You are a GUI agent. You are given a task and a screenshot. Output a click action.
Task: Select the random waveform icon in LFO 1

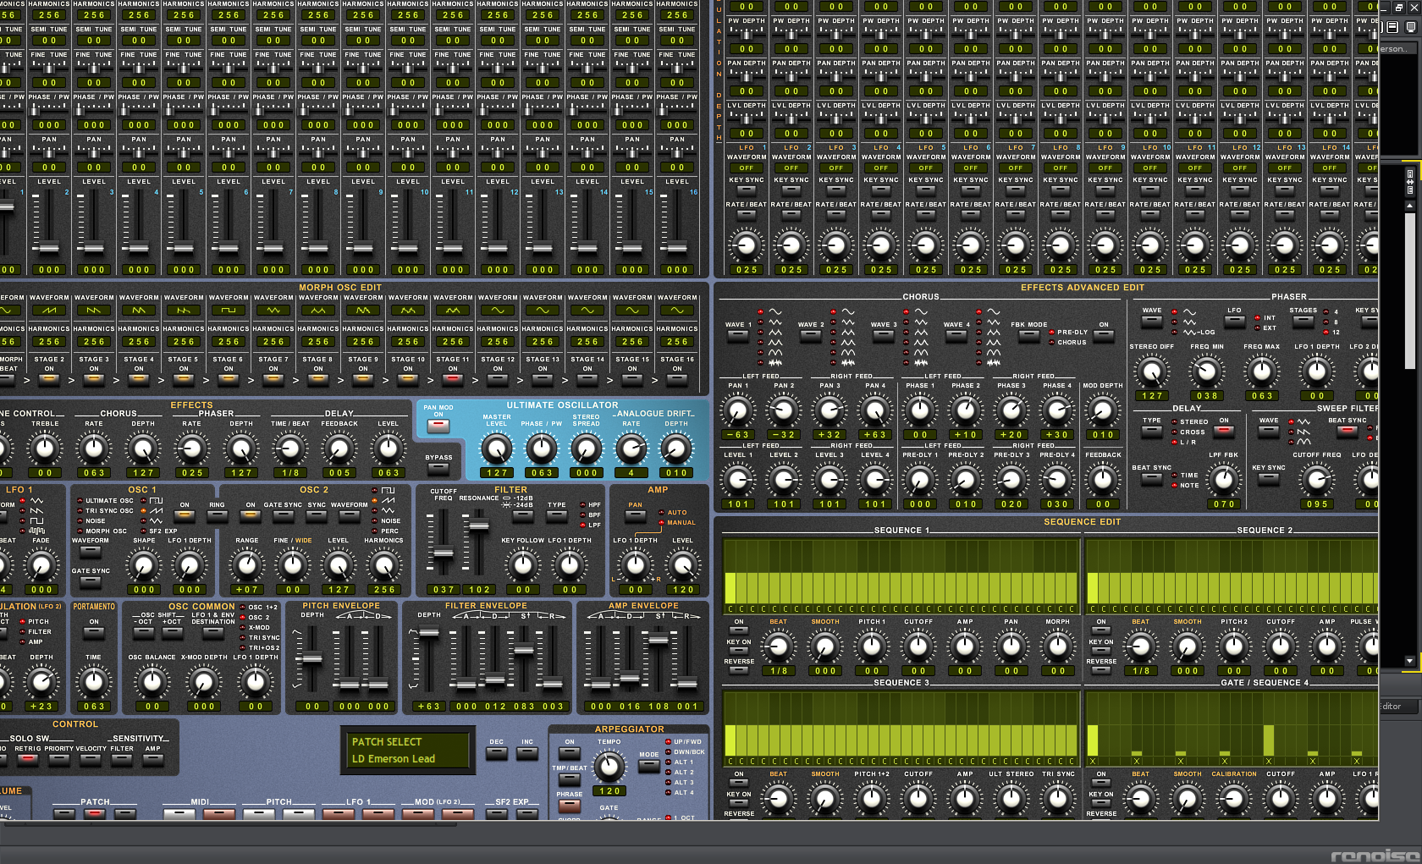[x=36, y=531]
